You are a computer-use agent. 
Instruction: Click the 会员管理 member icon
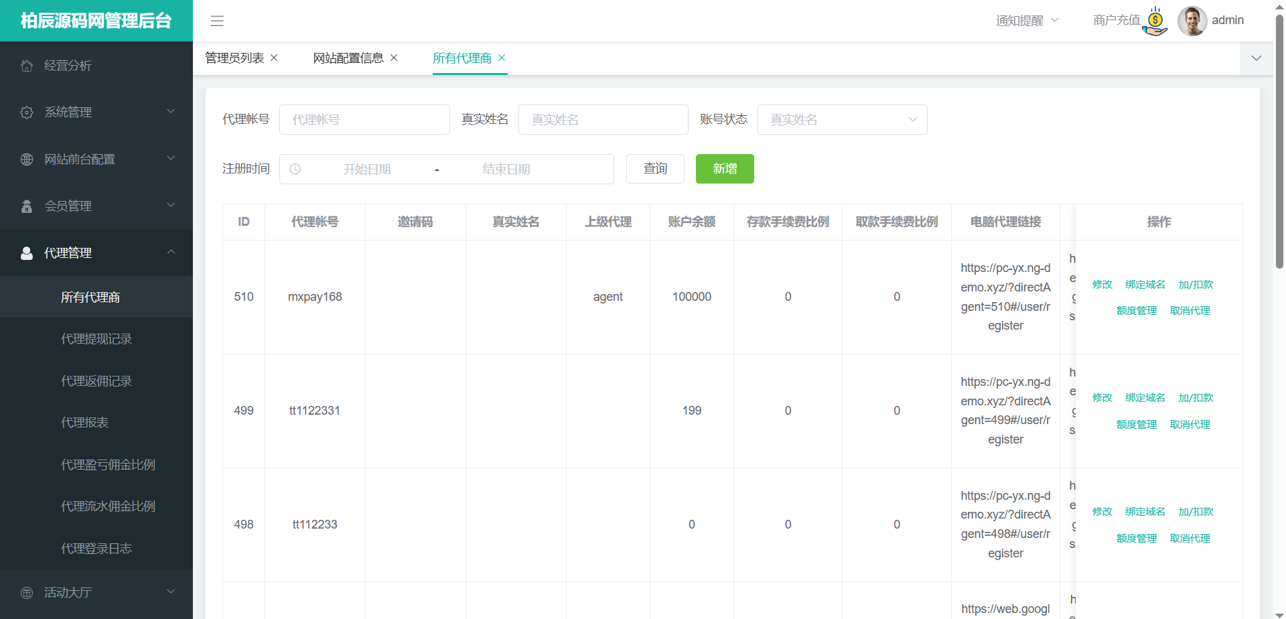tap(27, 206)
